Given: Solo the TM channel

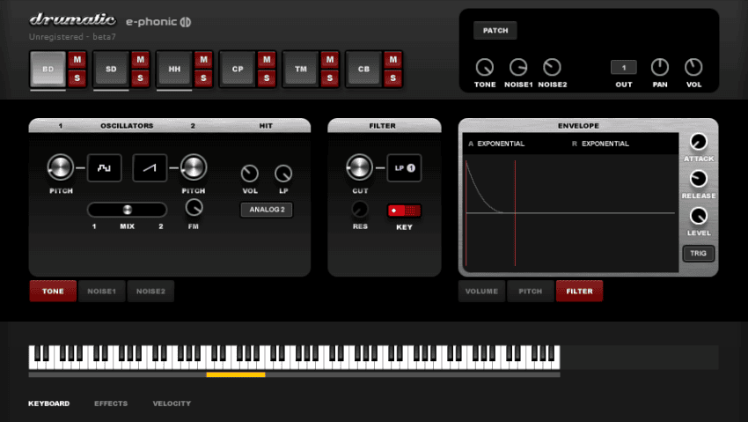Looking at the screenshot, I should 330,78.
